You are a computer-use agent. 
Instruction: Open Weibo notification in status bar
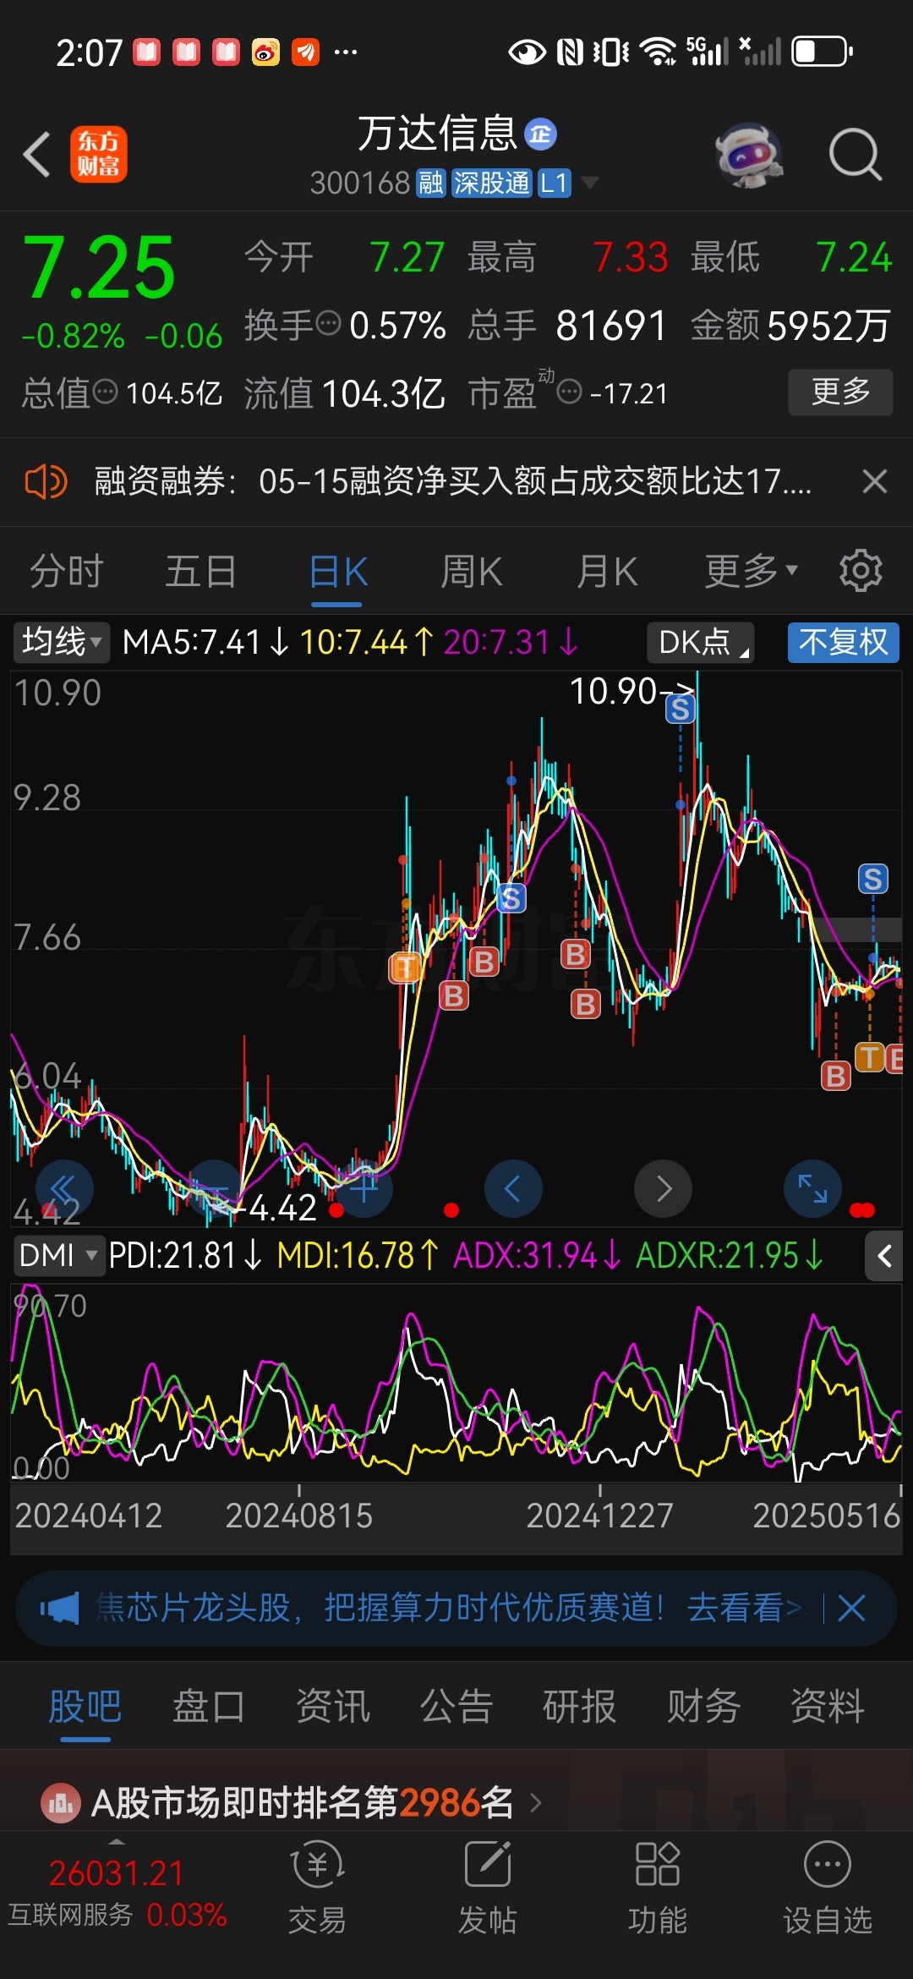(x=265, y=52)
